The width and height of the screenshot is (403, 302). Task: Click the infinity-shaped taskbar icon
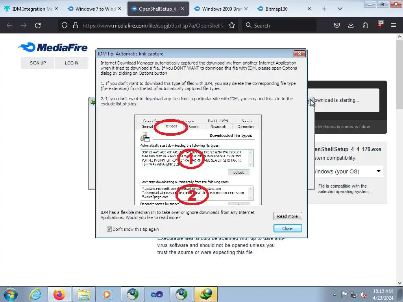click(157, 294)
